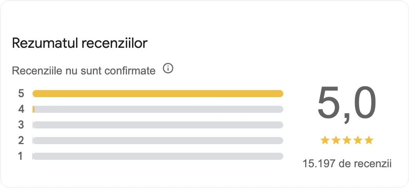Image resolution: width=409 pixels, height=188 pixels.
Task: Click the number 4 row label
Action: point(21,109)
